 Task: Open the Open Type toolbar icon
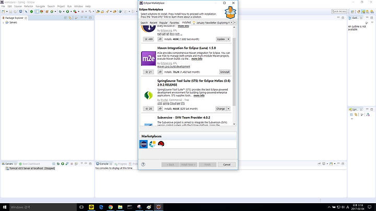(98, 11)
